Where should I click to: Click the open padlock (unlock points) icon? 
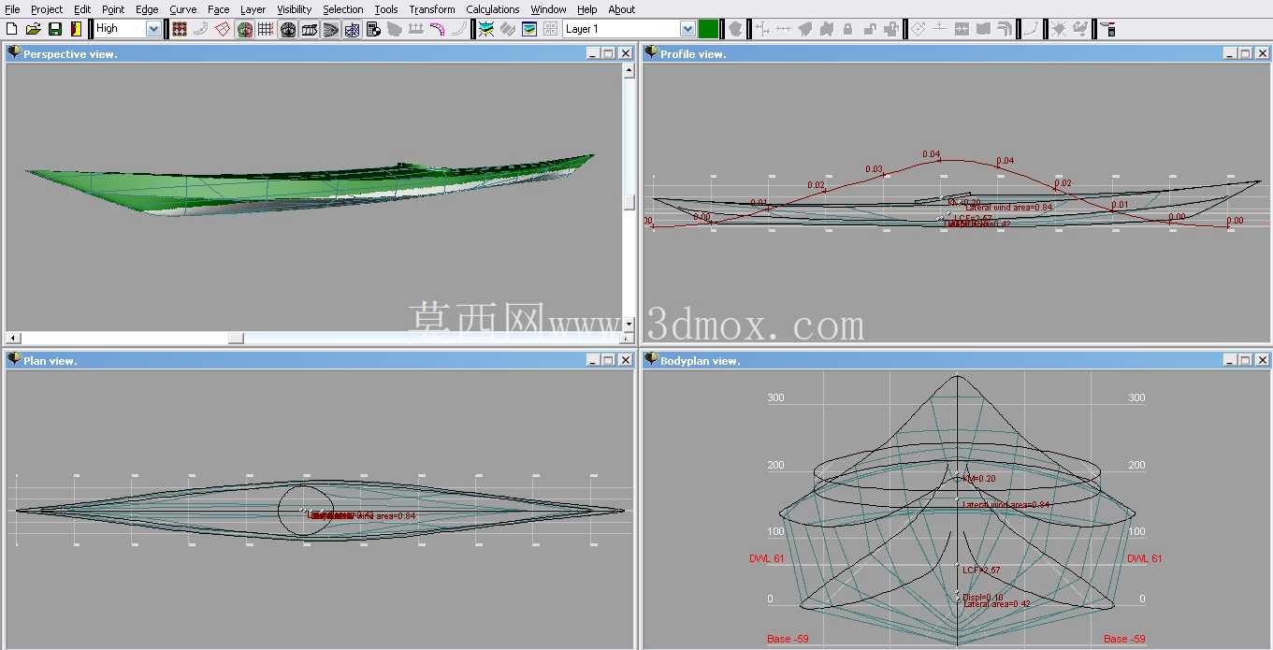(869, 29)
